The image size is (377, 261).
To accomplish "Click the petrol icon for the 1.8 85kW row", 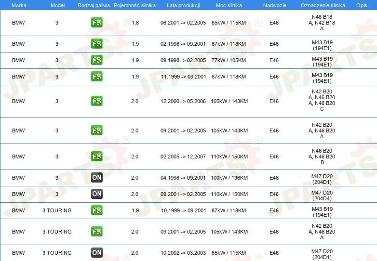I will tap(96, 23).
